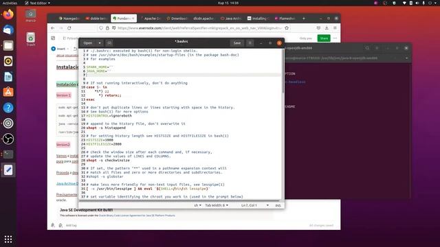Viewport: 440px width, 247px height.
Task: Open the Oracle Binary Code License Agreement link
Action: [137, 215]
